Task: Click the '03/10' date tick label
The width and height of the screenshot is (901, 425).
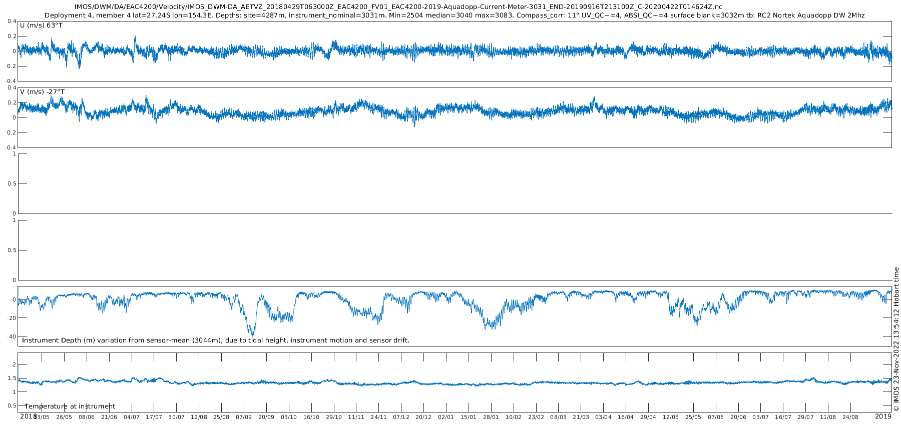Action: [x=289, y=417]
